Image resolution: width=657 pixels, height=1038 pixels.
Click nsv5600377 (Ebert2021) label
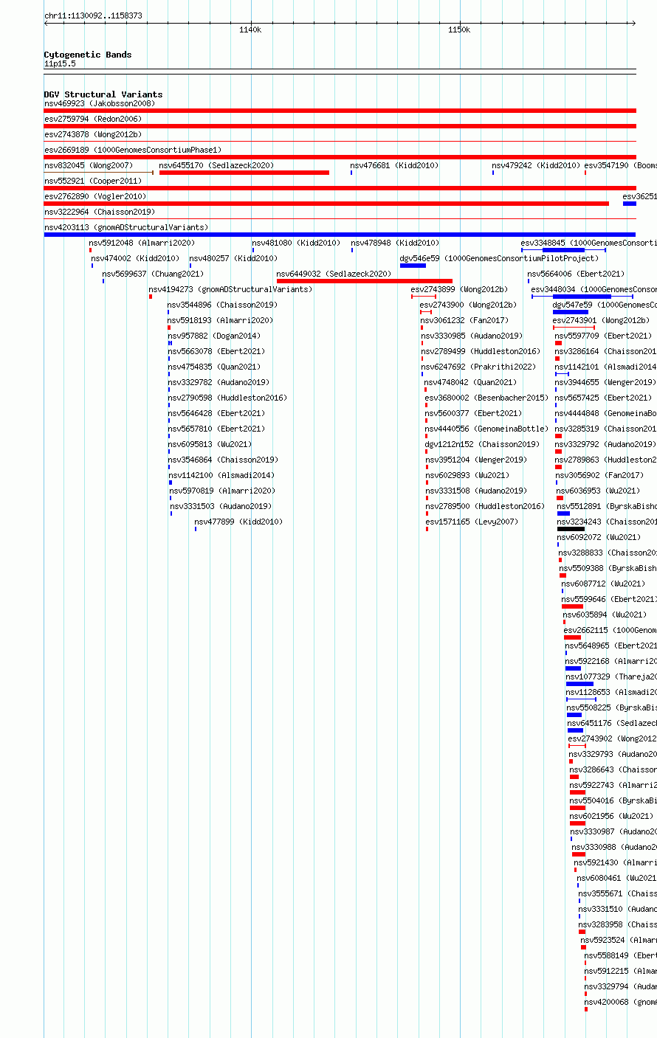pyautogui.click(x=473, y=413)
